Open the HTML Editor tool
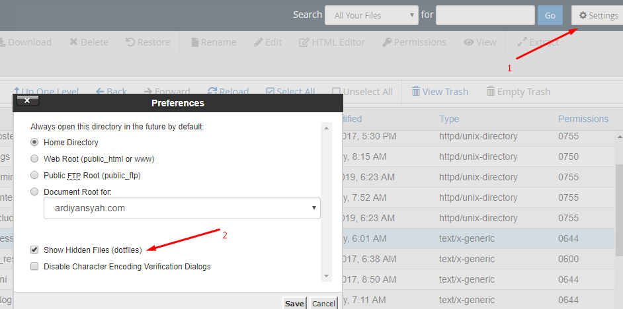623x309 pixels. [332, 42]
